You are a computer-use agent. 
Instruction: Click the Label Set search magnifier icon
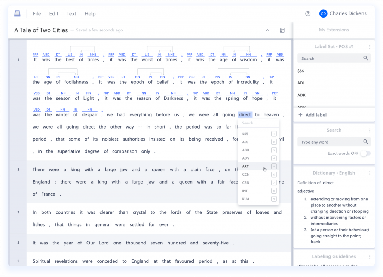365,58
